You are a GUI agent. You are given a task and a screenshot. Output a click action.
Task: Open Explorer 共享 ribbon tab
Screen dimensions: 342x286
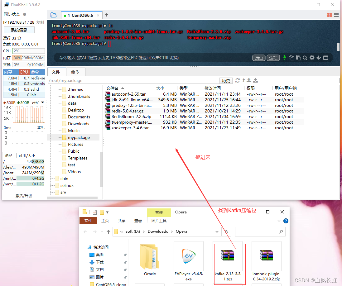click(x=122, y=221)
